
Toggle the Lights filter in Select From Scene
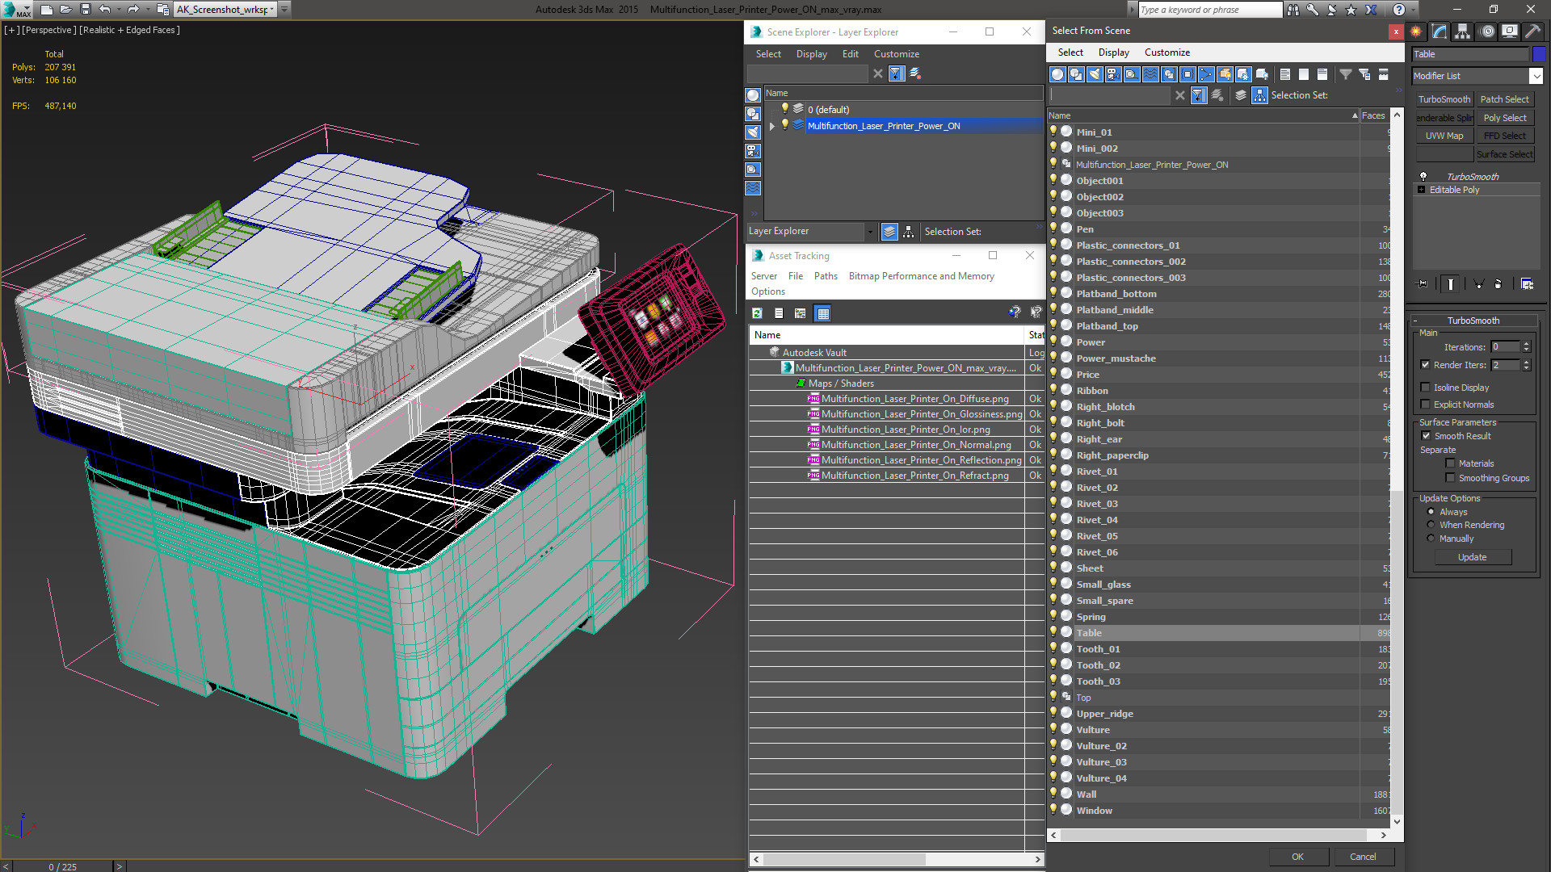point(1095,74)
